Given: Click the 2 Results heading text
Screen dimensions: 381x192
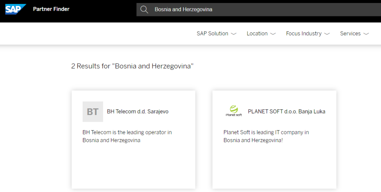Looking at the screenshot, I should [132, 66].
